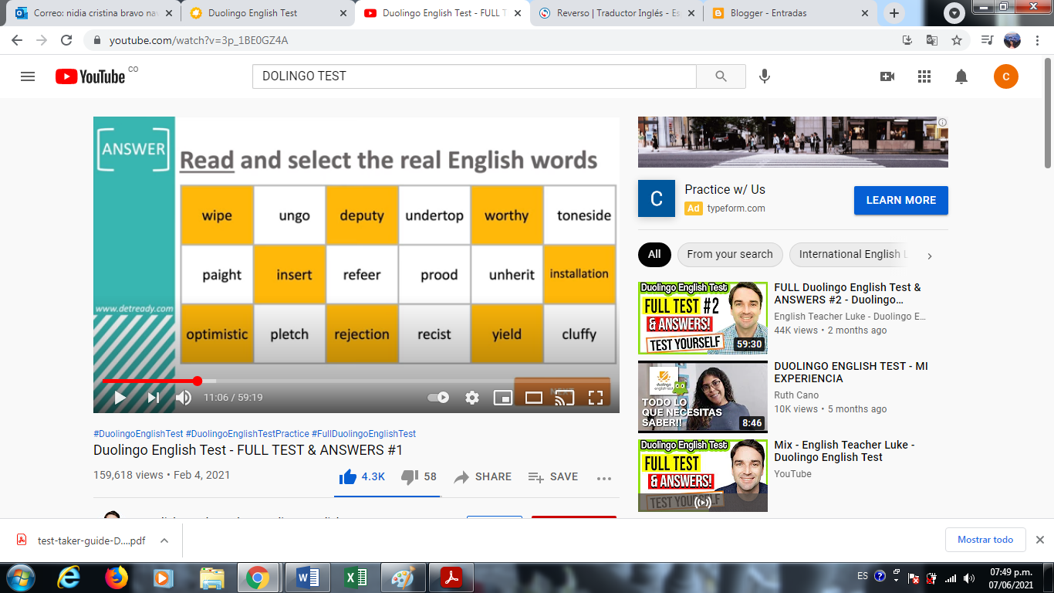This screenshot has height=593, width=1054.
Task: Switch to the Reverso translator tab
Action: tap(617, 13)
